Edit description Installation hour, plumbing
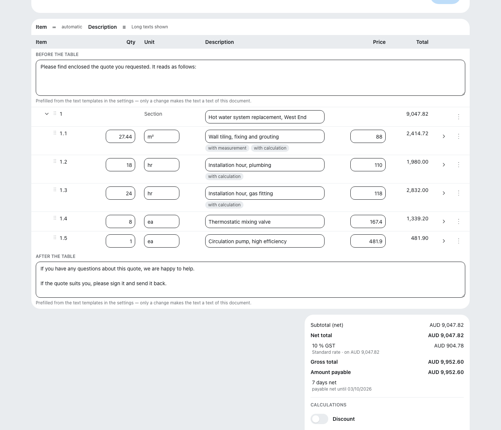The width and height of the screenshot is (501, 430). pos(265,165)
